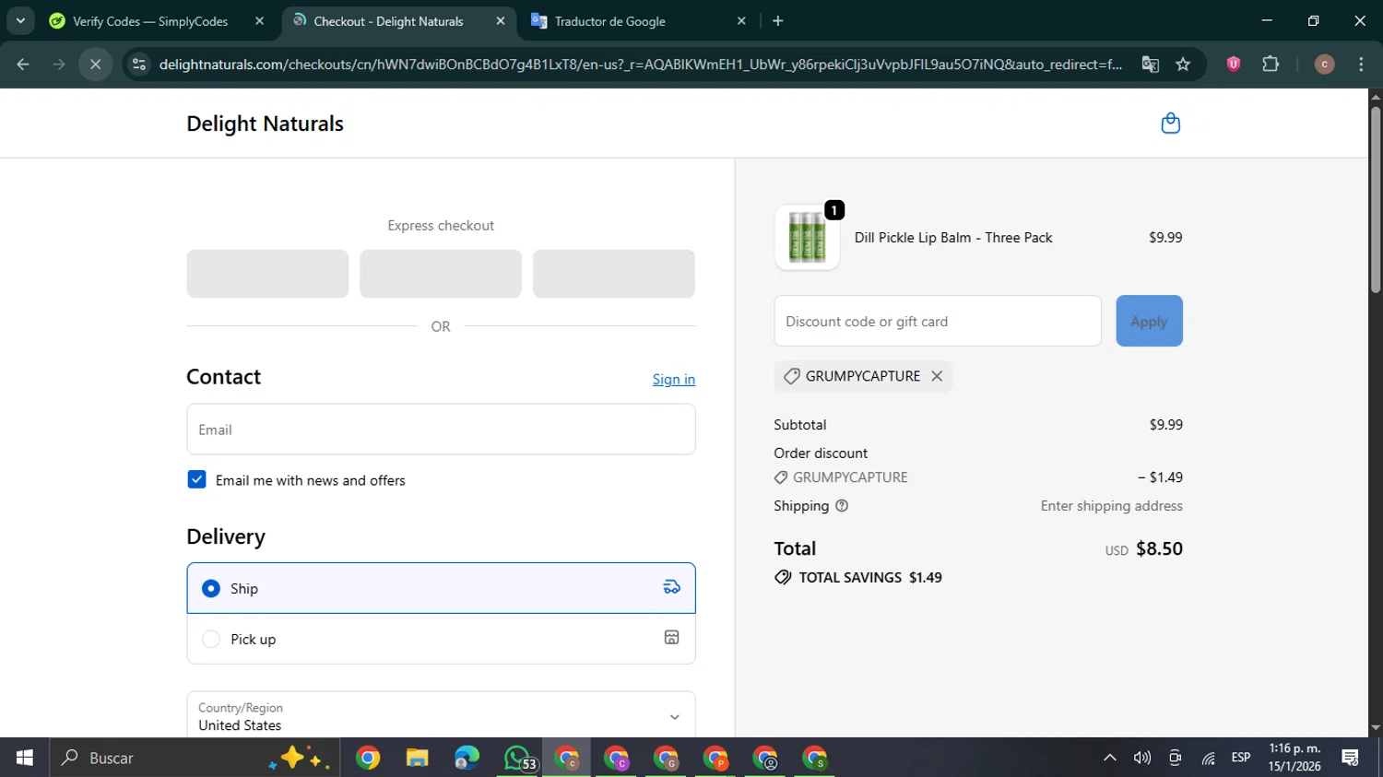Image resolution: width=1383 pixels, height=777 pixels.
Task: Click the Sign in link
Action: [674, 379]
